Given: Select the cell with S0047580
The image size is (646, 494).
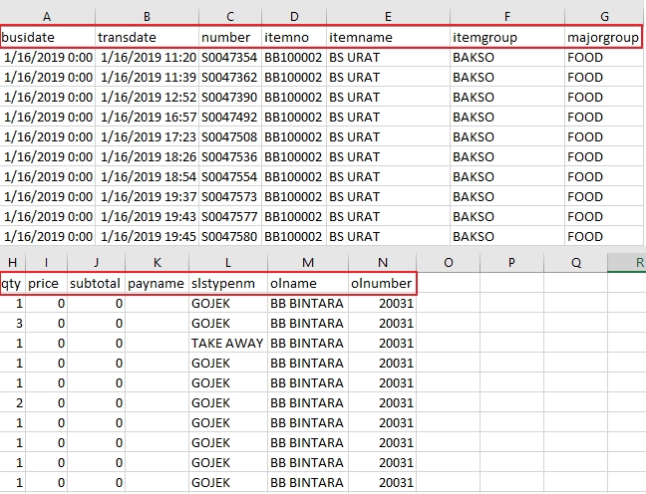Looking at the screenshot, I should point(229,236).
